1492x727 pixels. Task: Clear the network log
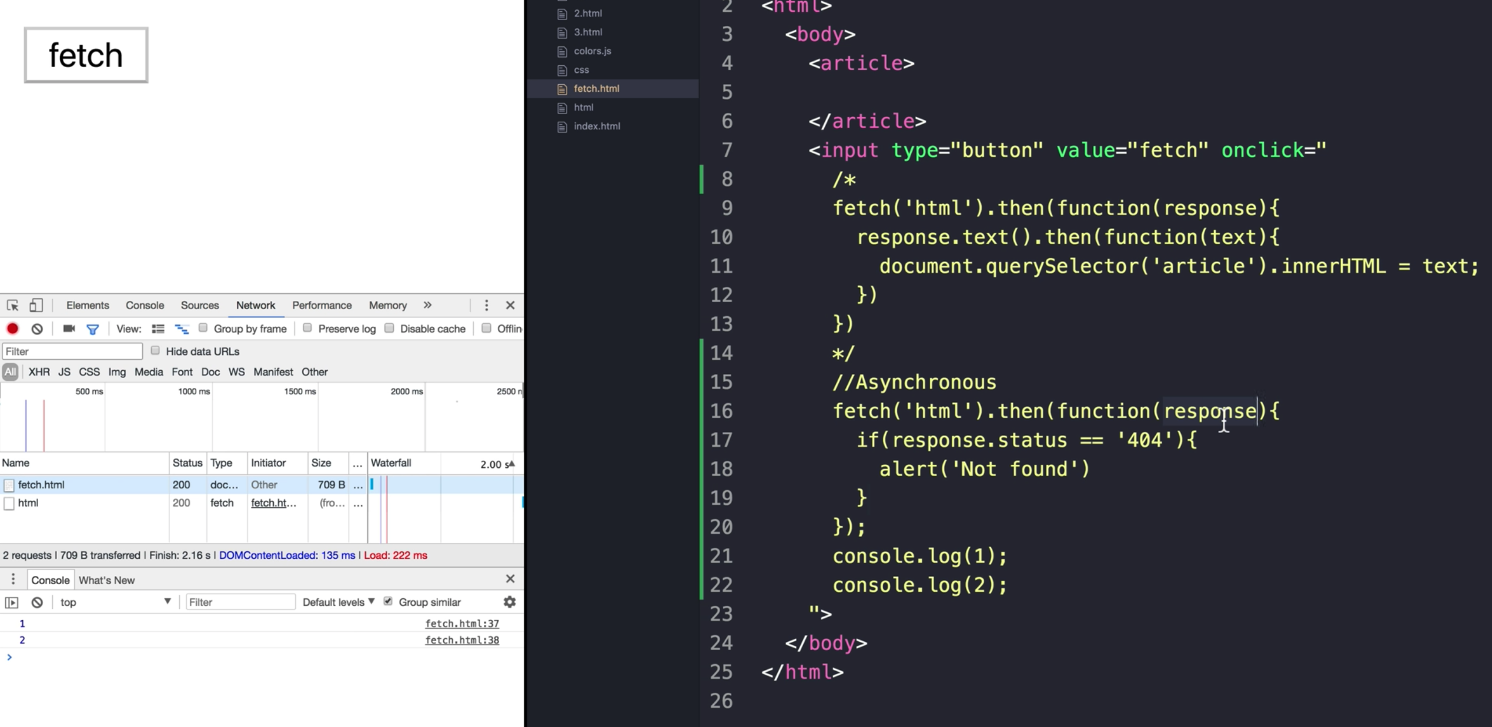click(x=37, y=329)
